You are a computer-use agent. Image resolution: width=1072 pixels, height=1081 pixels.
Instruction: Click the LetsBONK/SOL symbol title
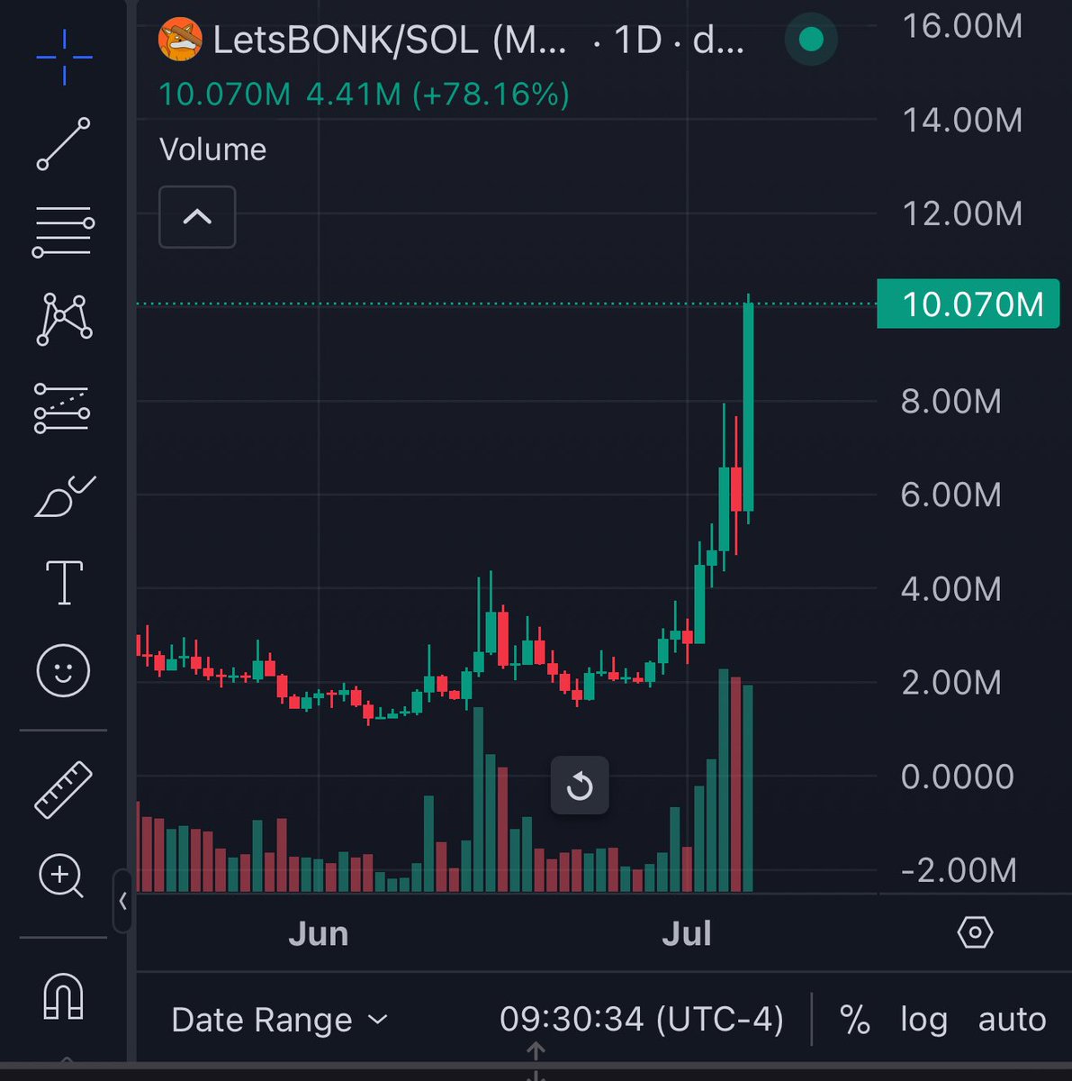pyautogui.click(x=390, y=41)
